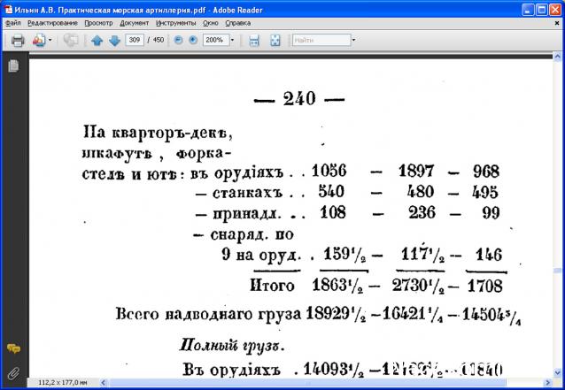565x390 pixels.
Task: Open the Справка menu
Action: point(238,23)
